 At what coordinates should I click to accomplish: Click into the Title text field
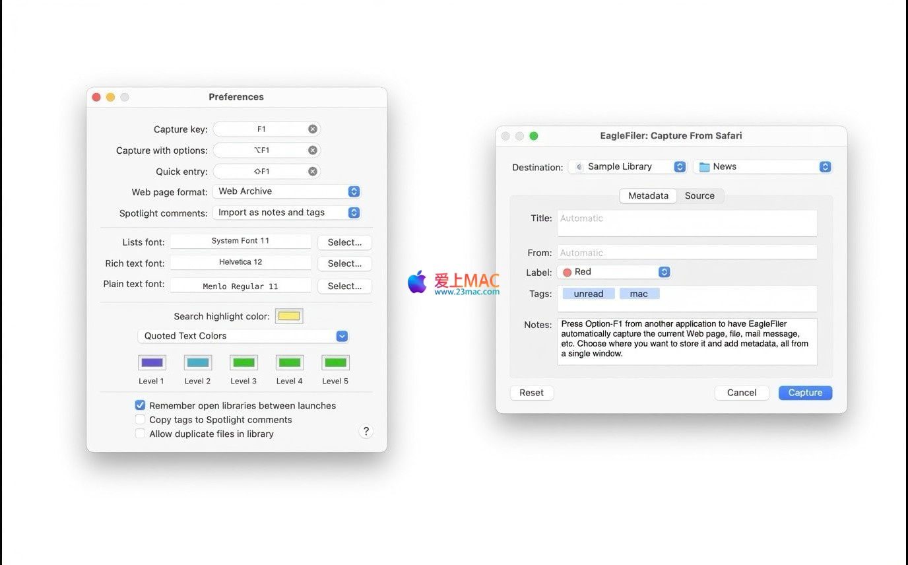(686, 223)
